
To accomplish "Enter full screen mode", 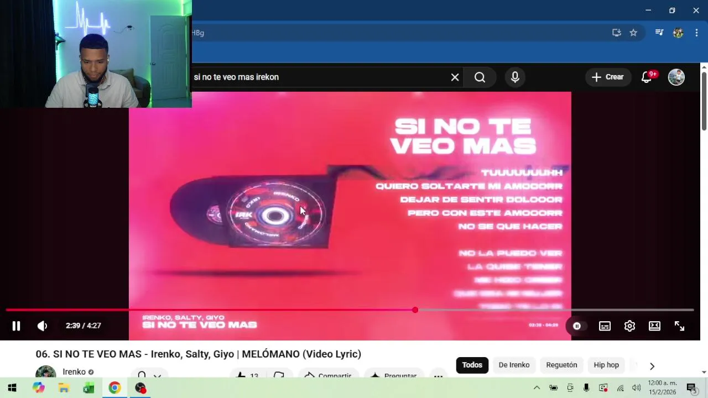I will (x=679, y=326).
